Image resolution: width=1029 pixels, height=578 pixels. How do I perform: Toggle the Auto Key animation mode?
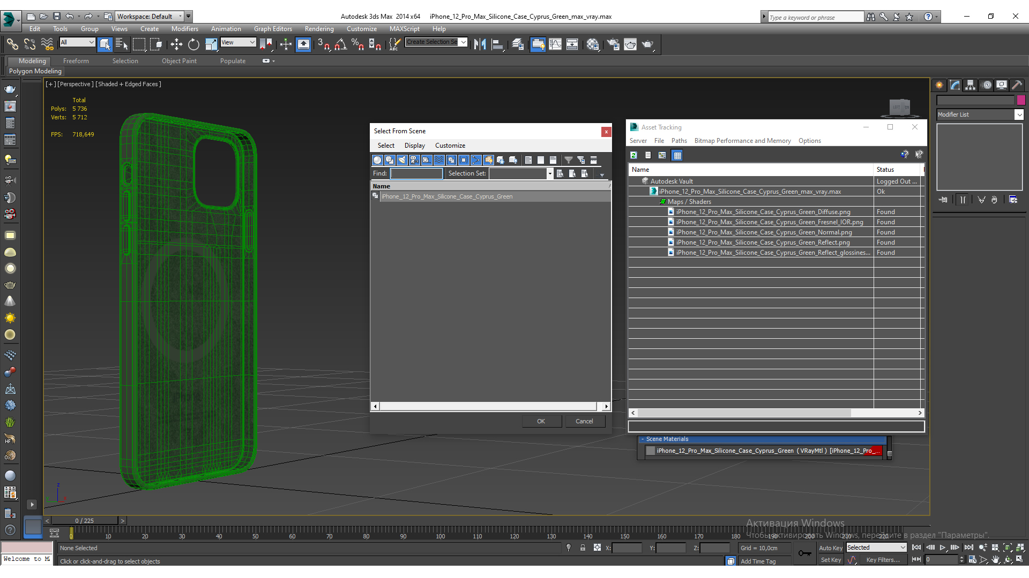click(x=830, y=547)
